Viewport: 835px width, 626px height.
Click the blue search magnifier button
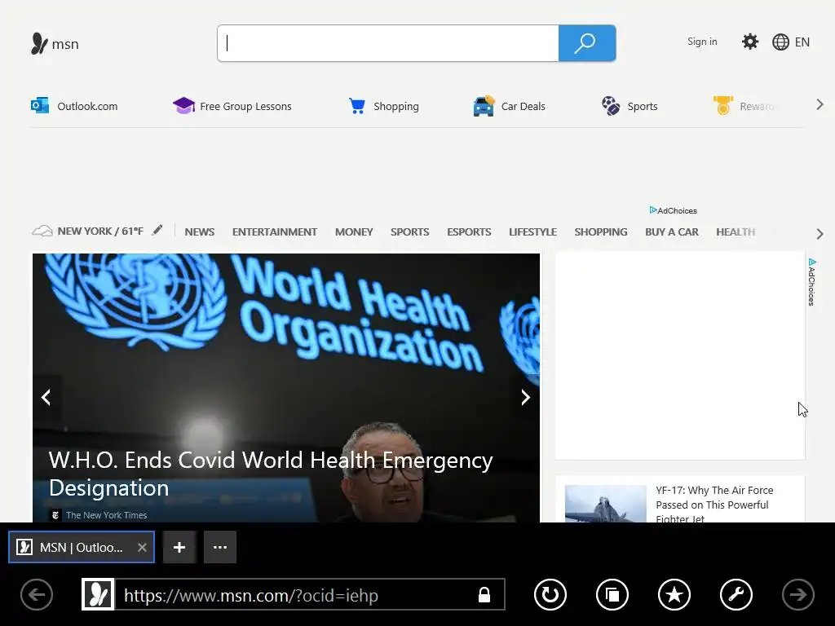(x=587, y=43)
